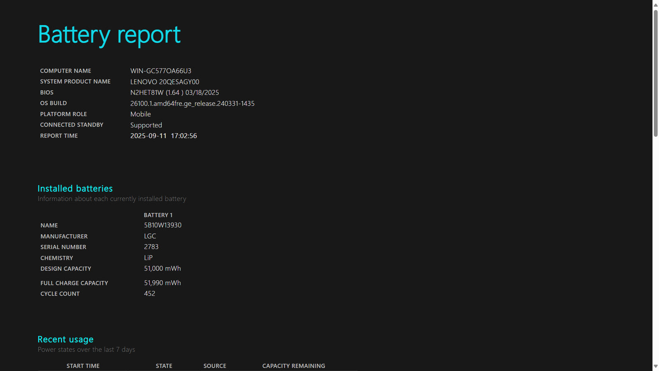This screenshot has height=371, width=659.
Task: Select the Battery report heading
Action: point(109,35)
